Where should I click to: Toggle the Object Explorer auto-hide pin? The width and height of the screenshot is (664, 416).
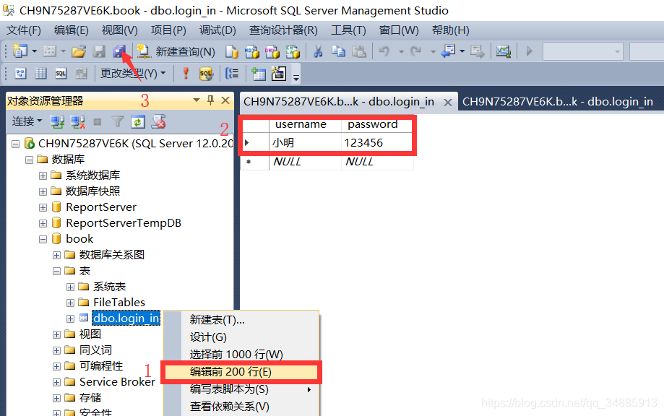click(210, 100)
